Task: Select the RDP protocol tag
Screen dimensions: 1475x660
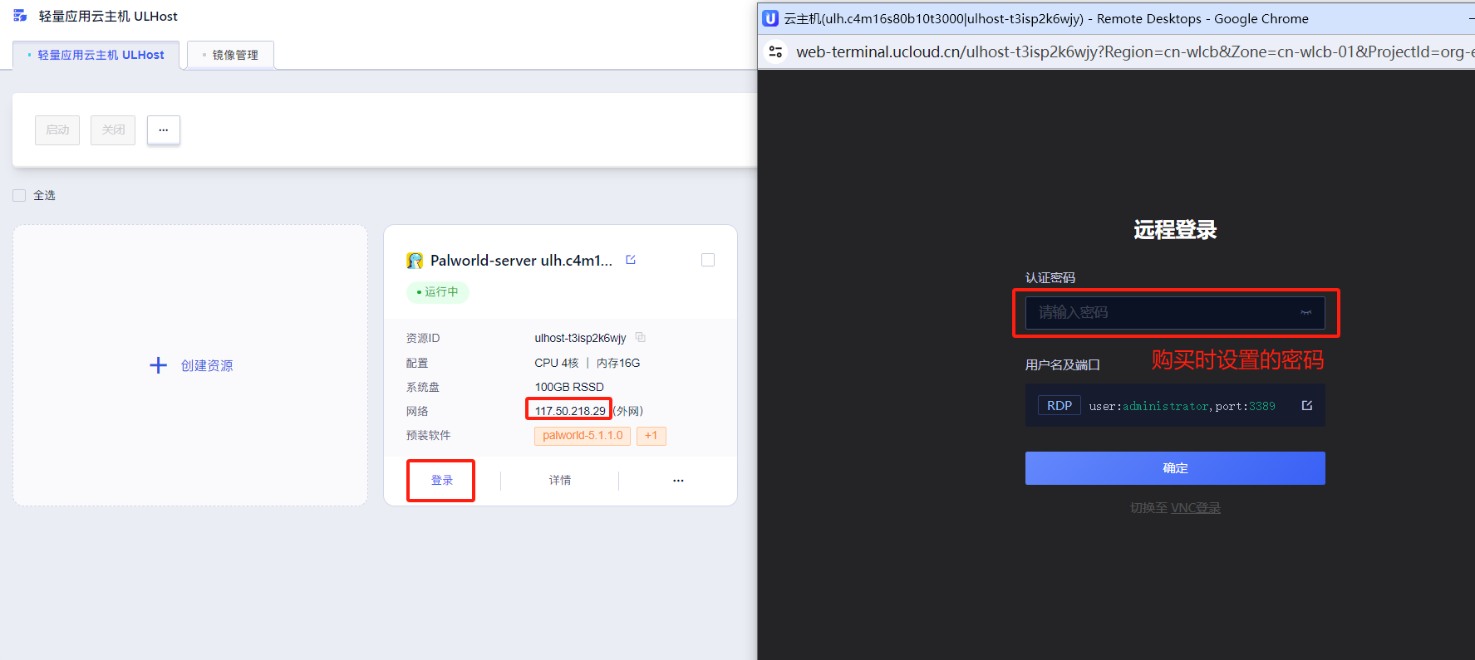Action: point(1060,405)
